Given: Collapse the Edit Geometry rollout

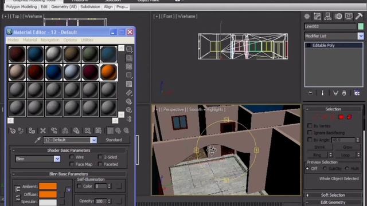Looking at the screenshot, I should (333, 202).
